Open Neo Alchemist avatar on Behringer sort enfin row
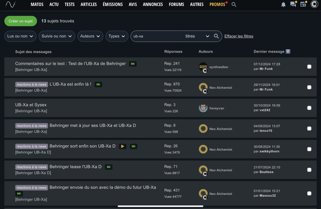Image resolution: width=321 pixels, height=209 pixels. [203, 149]
